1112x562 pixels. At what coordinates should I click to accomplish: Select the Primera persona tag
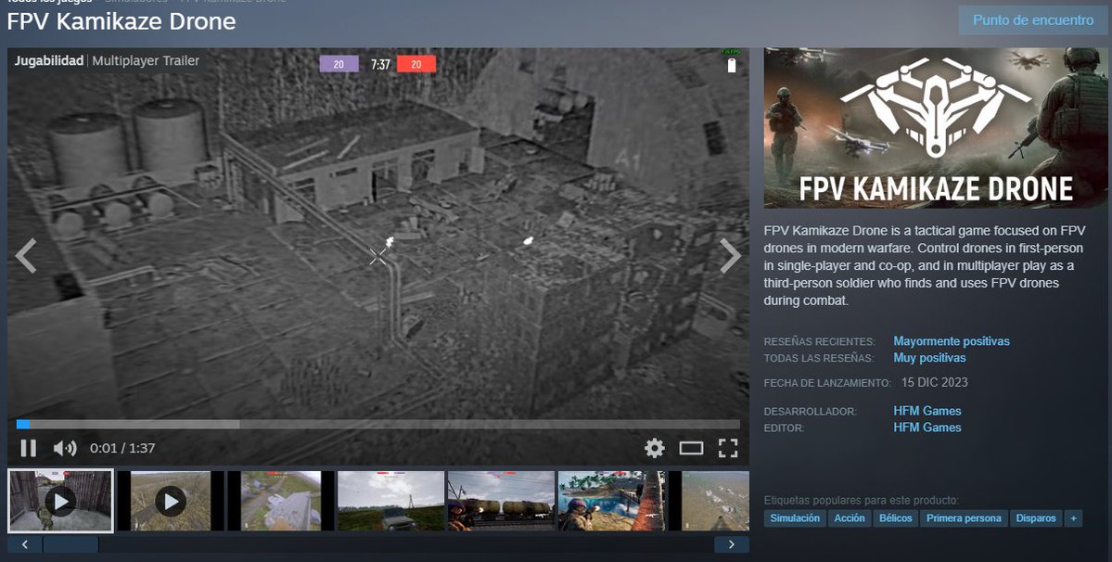[x=963, y=518]
